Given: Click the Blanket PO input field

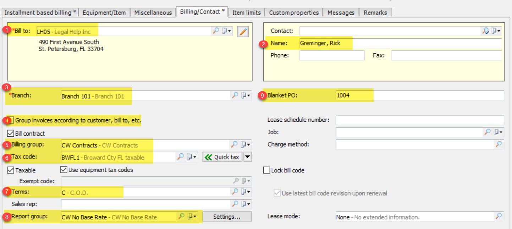Looking at the screenshot, I should (419, 96).
